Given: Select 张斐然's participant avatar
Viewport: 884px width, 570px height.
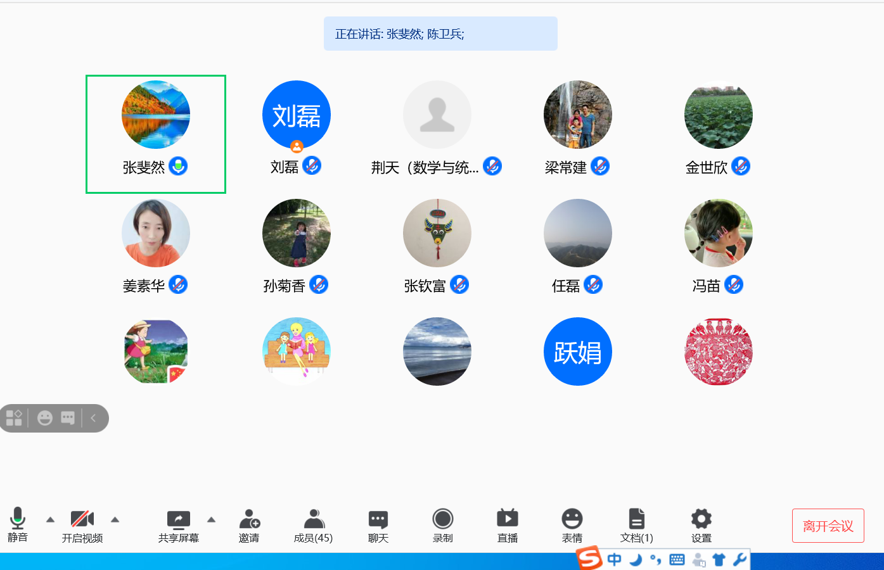Looking at the screenshot, I should tap(156, 115).
